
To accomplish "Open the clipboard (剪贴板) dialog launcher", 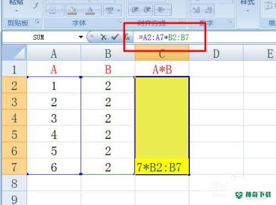I will pyautogui.click(x=38, y=22).
